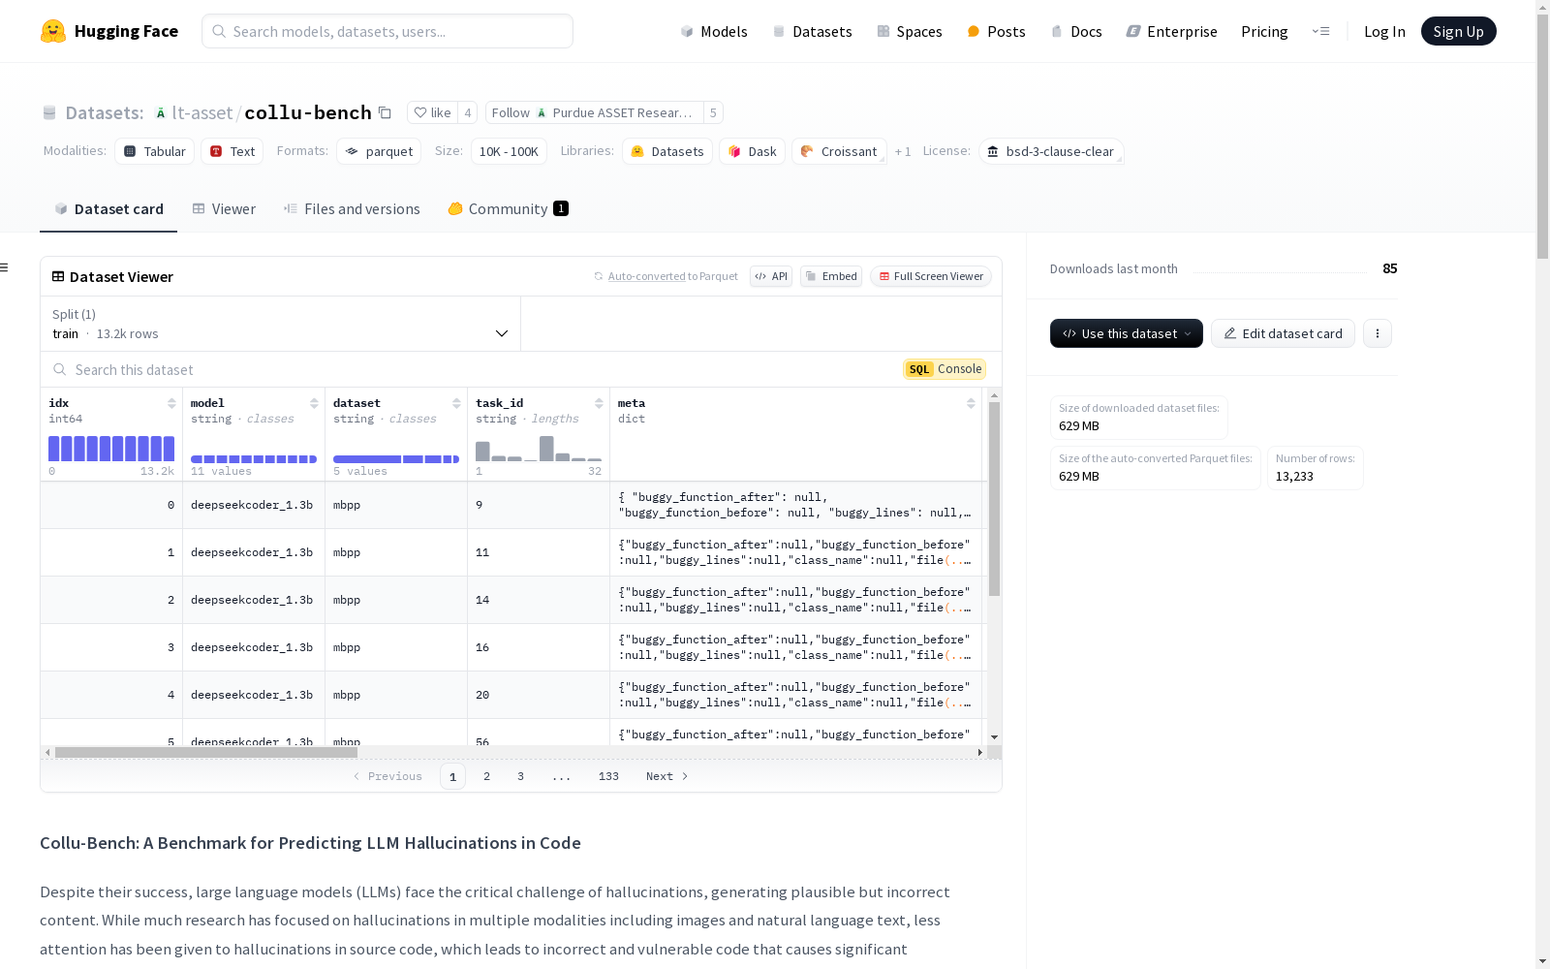This screenshot has width=1550, height=969.
Task: Click the Datasets: breadcrumb label
Action: [105, 112]
